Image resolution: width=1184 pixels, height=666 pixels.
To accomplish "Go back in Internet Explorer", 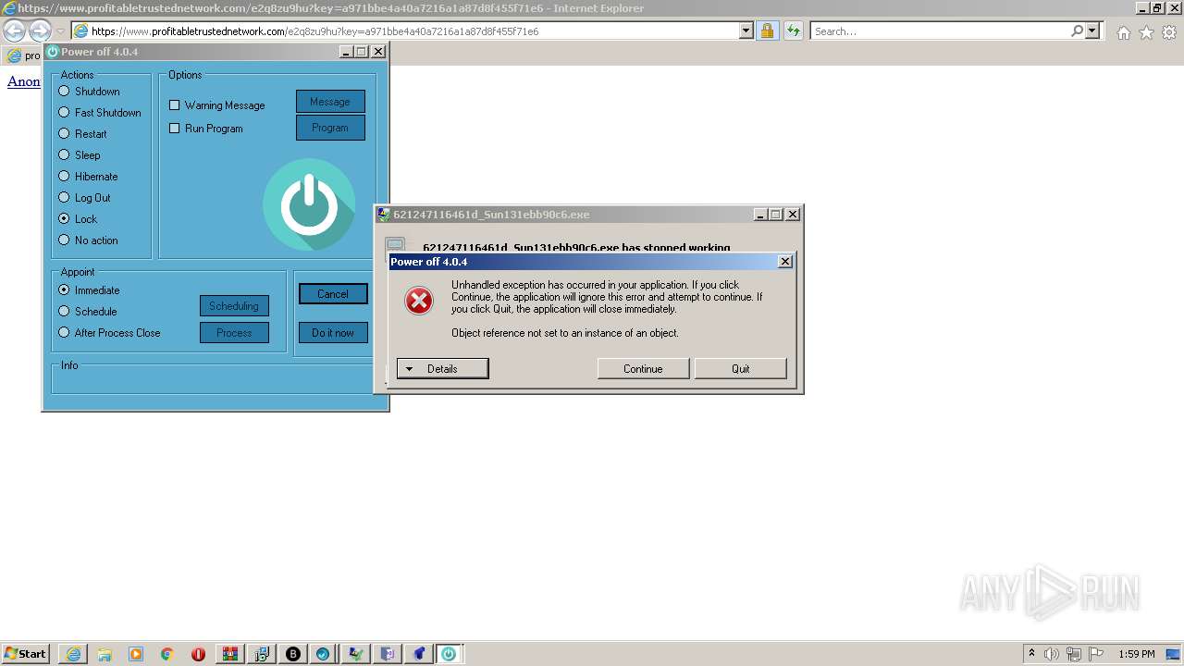I will point(14,31).
